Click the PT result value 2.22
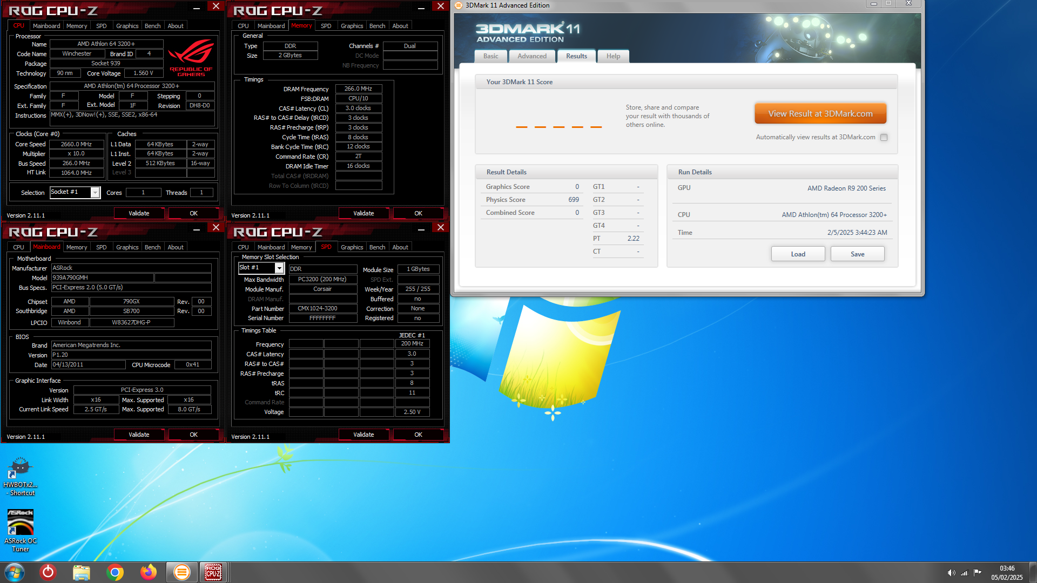 (633, 239)
